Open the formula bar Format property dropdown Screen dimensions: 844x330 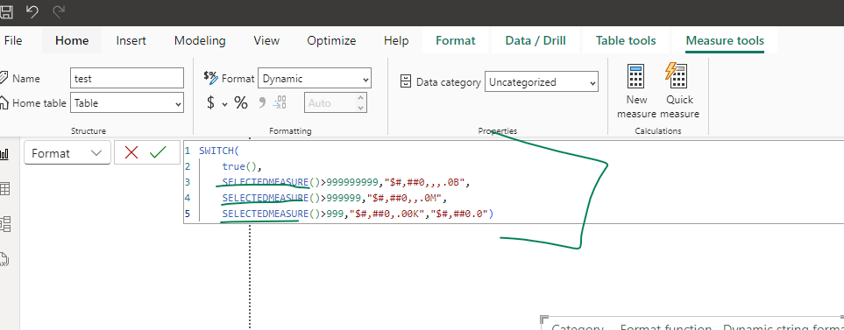point(67,153)
